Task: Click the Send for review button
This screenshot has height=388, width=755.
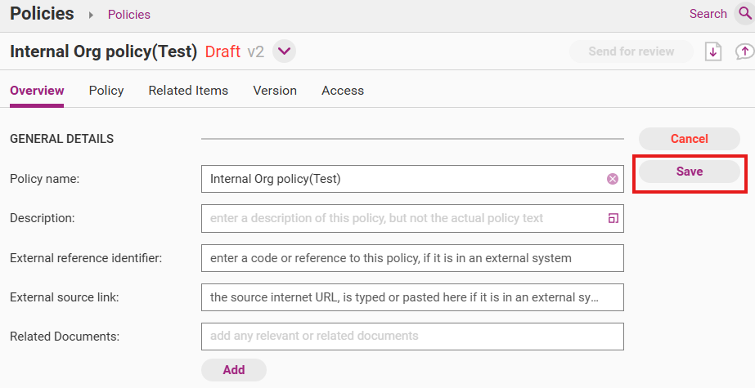Action: pos(631,51)
